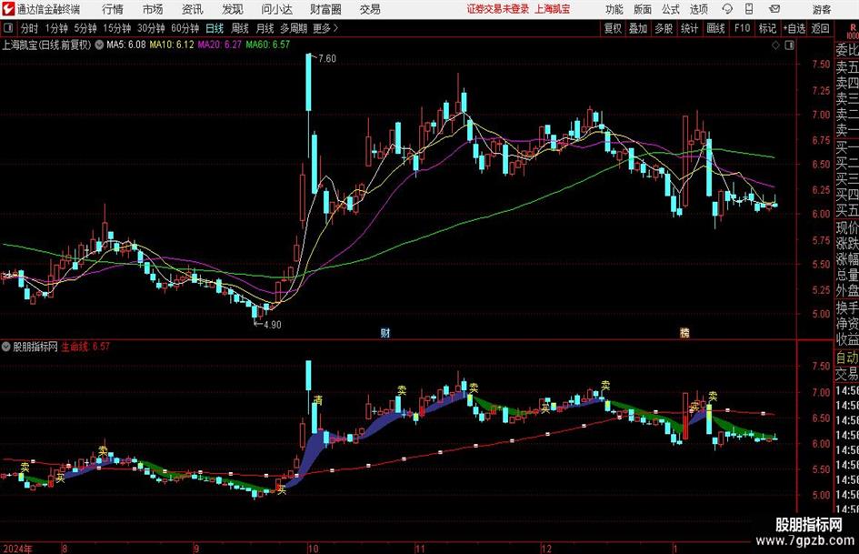
Task: Click the 榜 marker below the chart
Action: coord(684,333)
